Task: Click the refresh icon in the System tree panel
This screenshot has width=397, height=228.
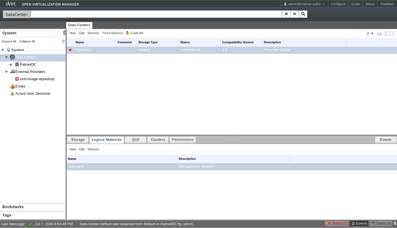Action: click(x=63, y=41)
